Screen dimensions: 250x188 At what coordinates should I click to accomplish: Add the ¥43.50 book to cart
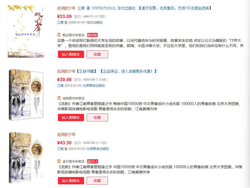point(71,181)
